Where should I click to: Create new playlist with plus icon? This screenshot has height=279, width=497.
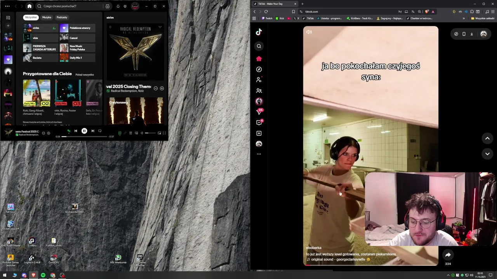[x=8, y=26]
